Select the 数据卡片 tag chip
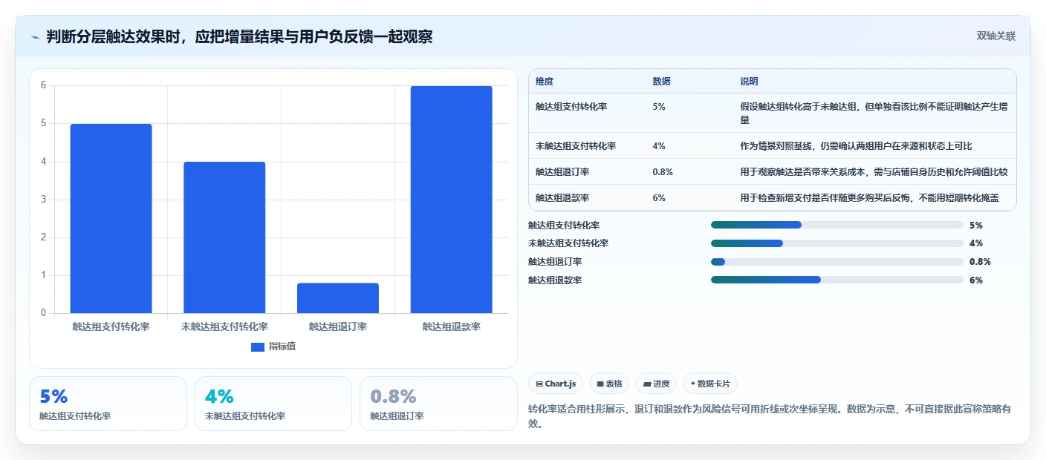 pyautogui.click(x=710, y=384)
